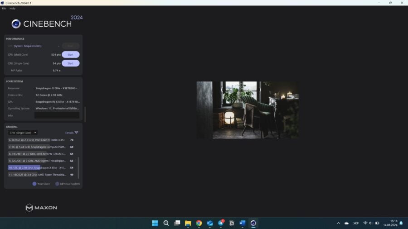Click the 12 Cores @ 2.98 GHz value

coord(49,95)
